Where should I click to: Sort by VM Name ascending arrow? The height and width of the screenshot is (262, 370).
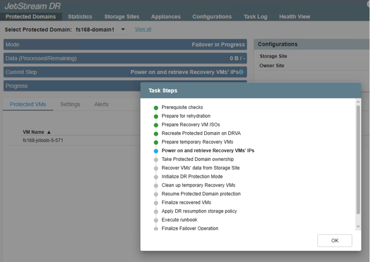pos(49,132)
